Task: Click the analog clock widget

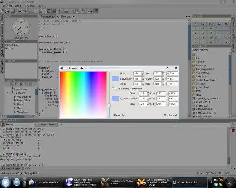Action: pyautogui.click(x=21, y=27)
